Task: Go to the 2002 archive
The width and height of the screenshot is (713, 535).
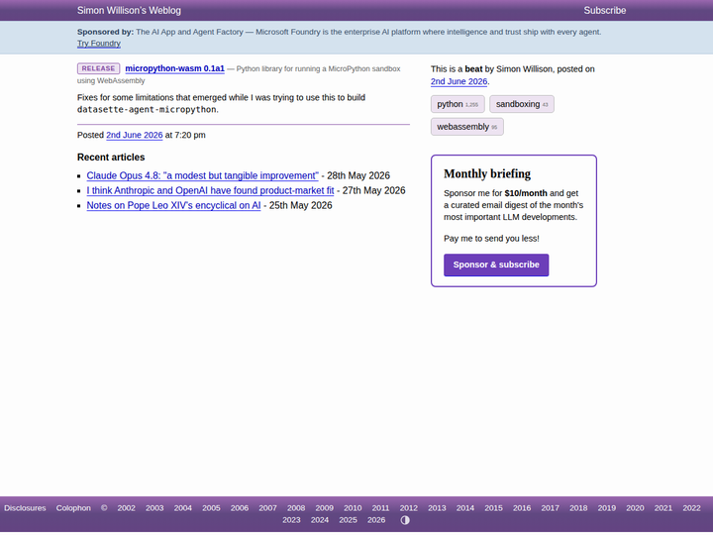Action: click(126, 507)
